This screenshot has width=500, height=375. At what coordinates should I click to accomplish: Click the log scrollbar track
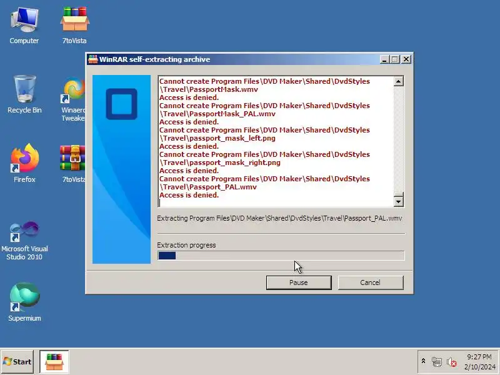coord(398,139)
